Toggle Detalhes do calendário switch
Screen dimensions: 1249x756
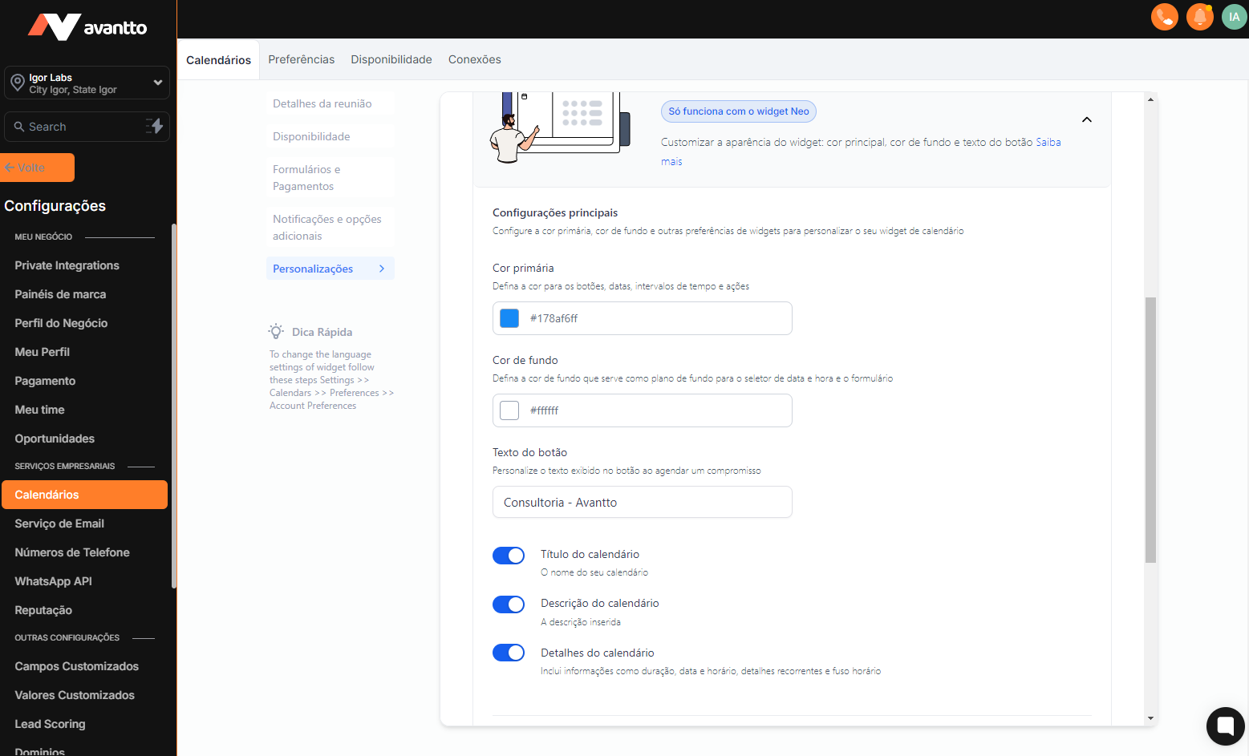click(509, 653)
